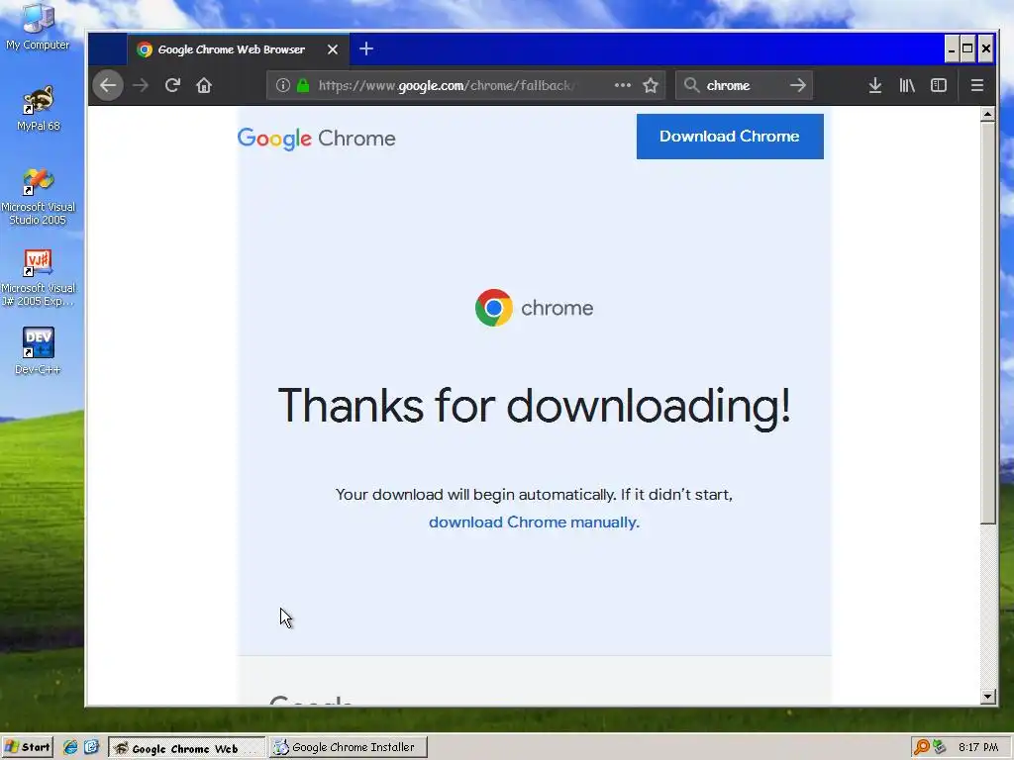Click the Download Chrome button
Screen dimensions: 1014x760
[730, 137]
